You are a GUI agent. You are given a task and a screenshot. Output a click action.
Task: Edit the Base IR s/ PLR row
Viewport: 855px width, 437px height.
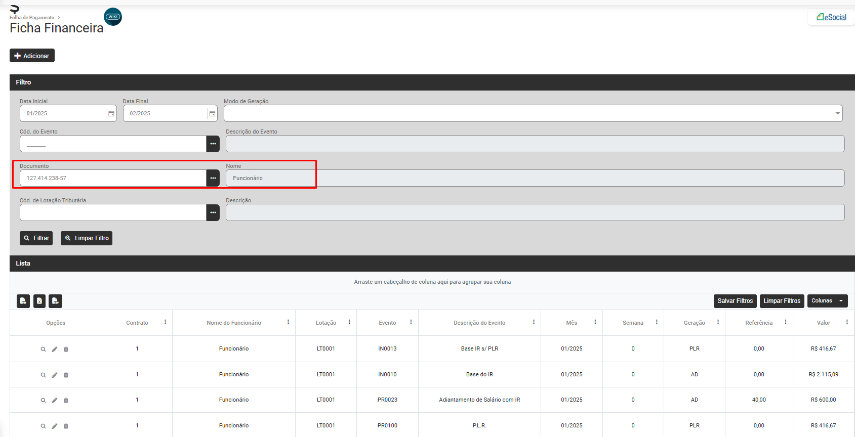pos(55,349)
